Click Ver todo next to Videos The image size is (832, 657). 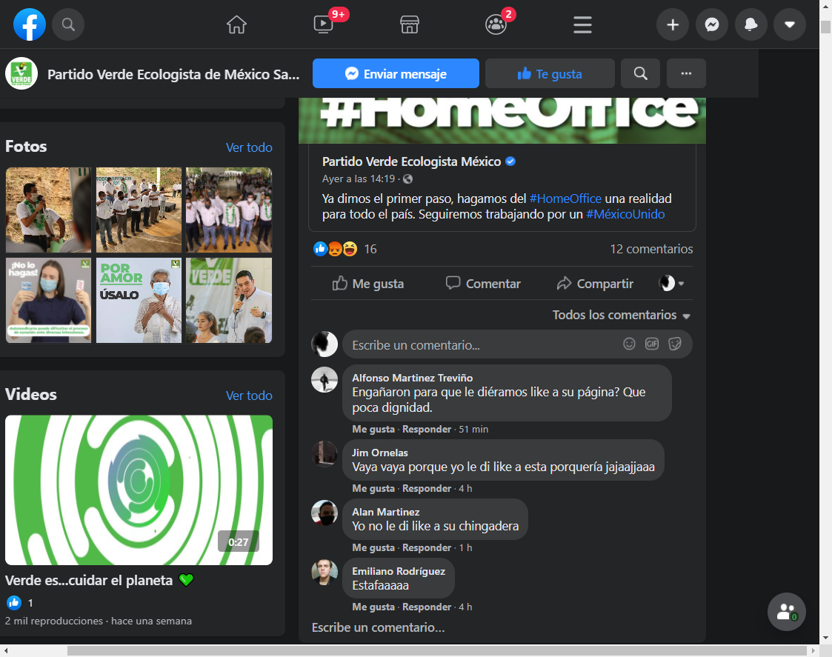(249, 396)
